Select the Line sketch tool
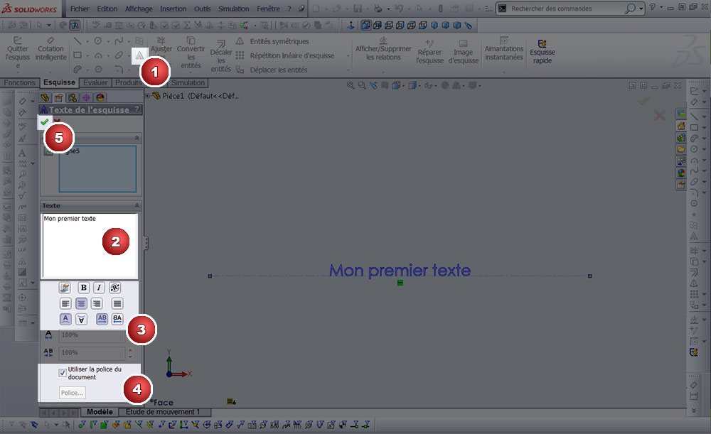Viewport: 711px width, 434px height. [x=77, y=41]
